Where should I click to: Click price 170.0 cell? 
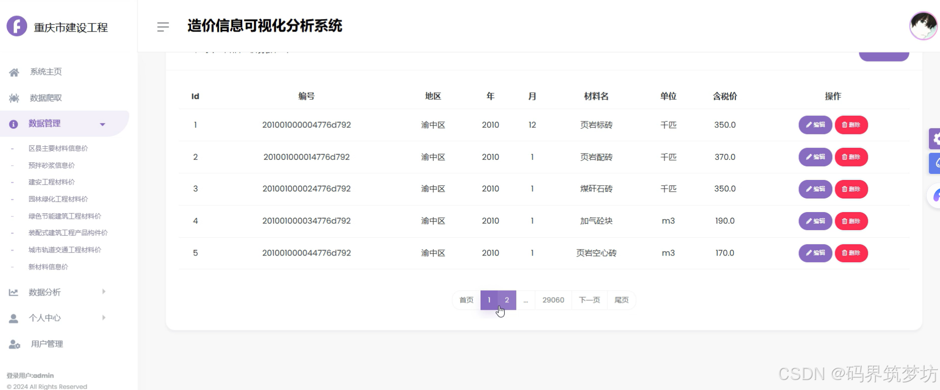[x=725, y=253]
